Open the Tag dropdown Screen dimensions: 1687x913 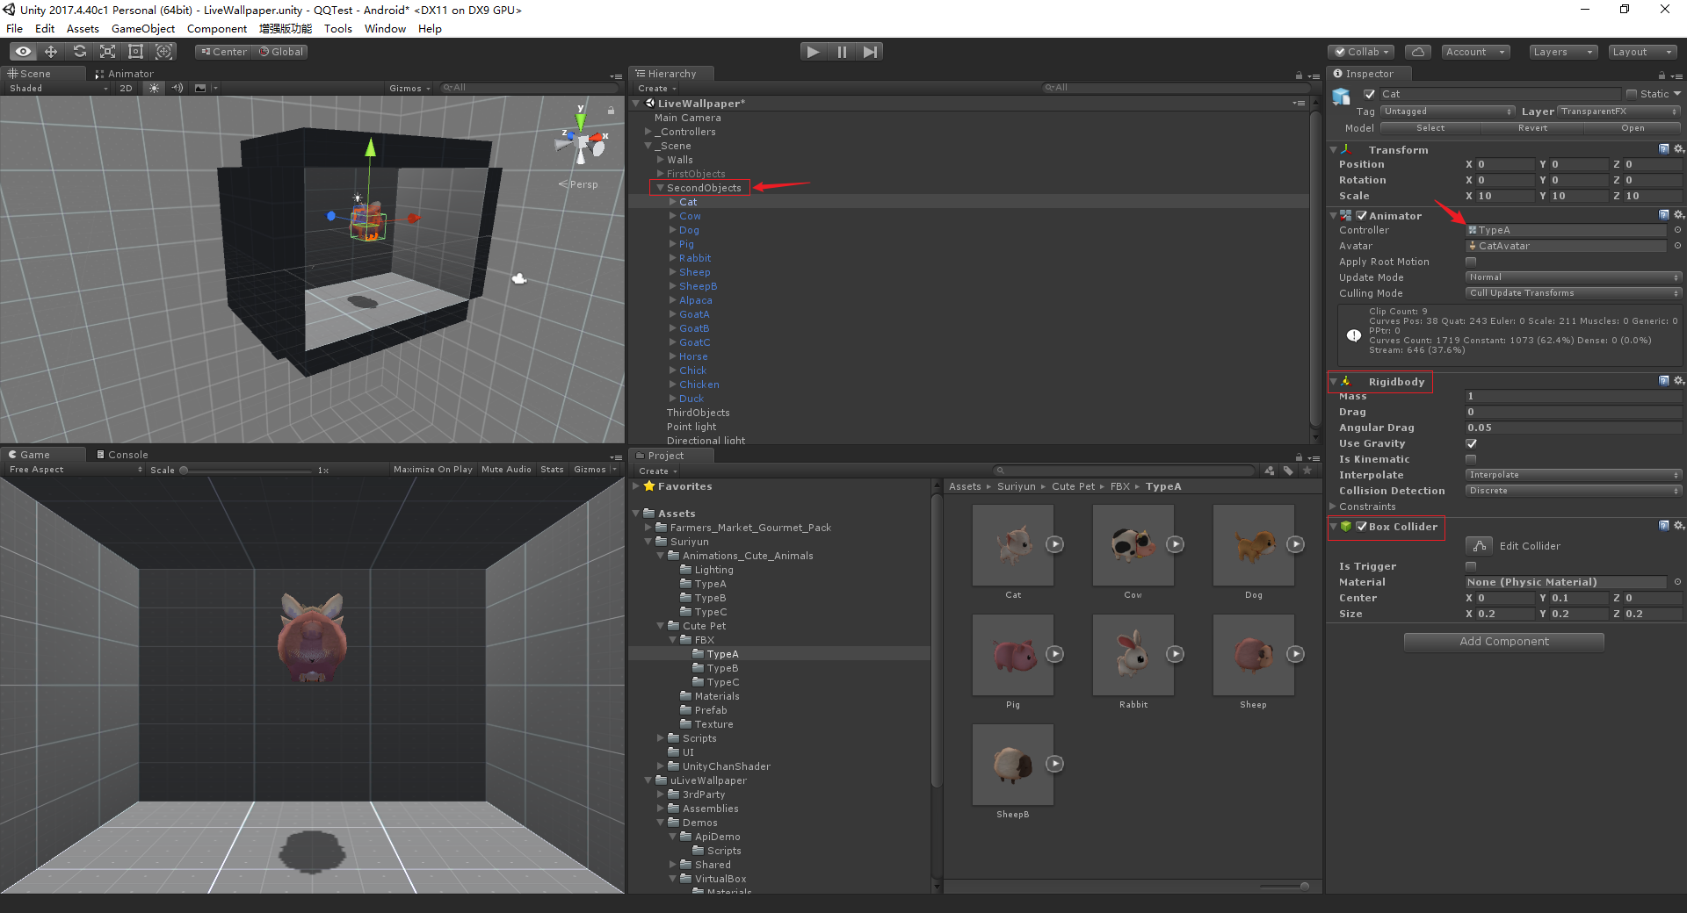coord(1447,111)
